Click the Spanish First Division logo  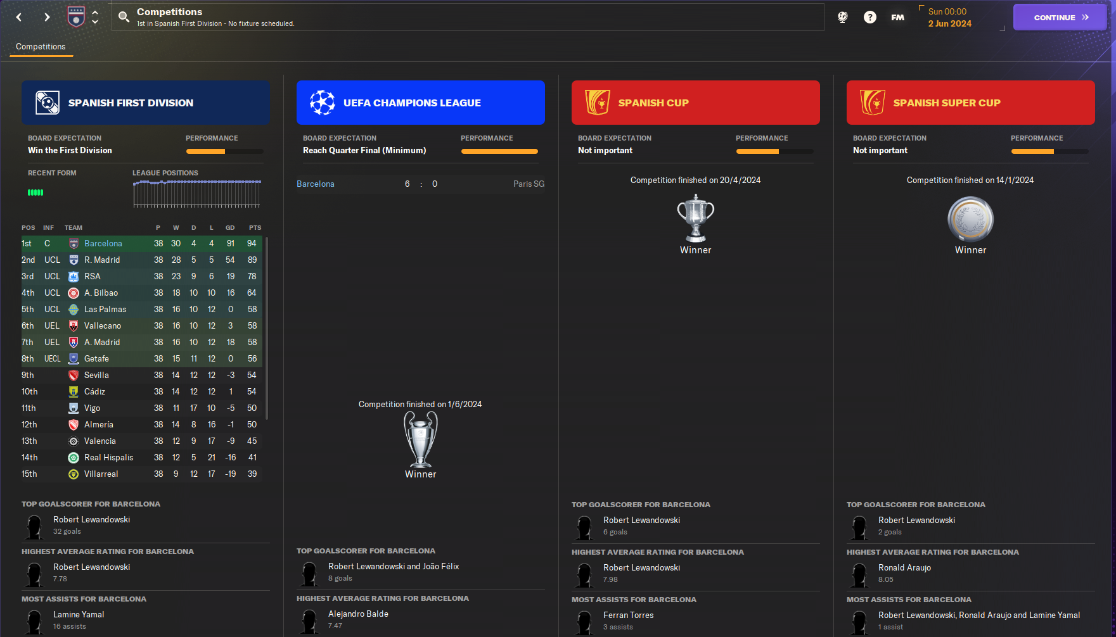click(48, 103)
